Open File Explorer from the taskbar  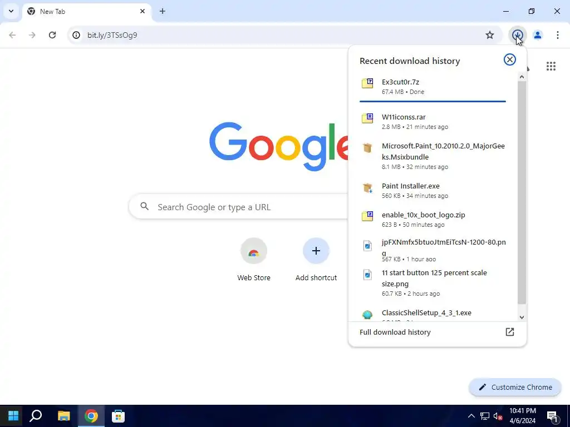(x=63, y=416)
